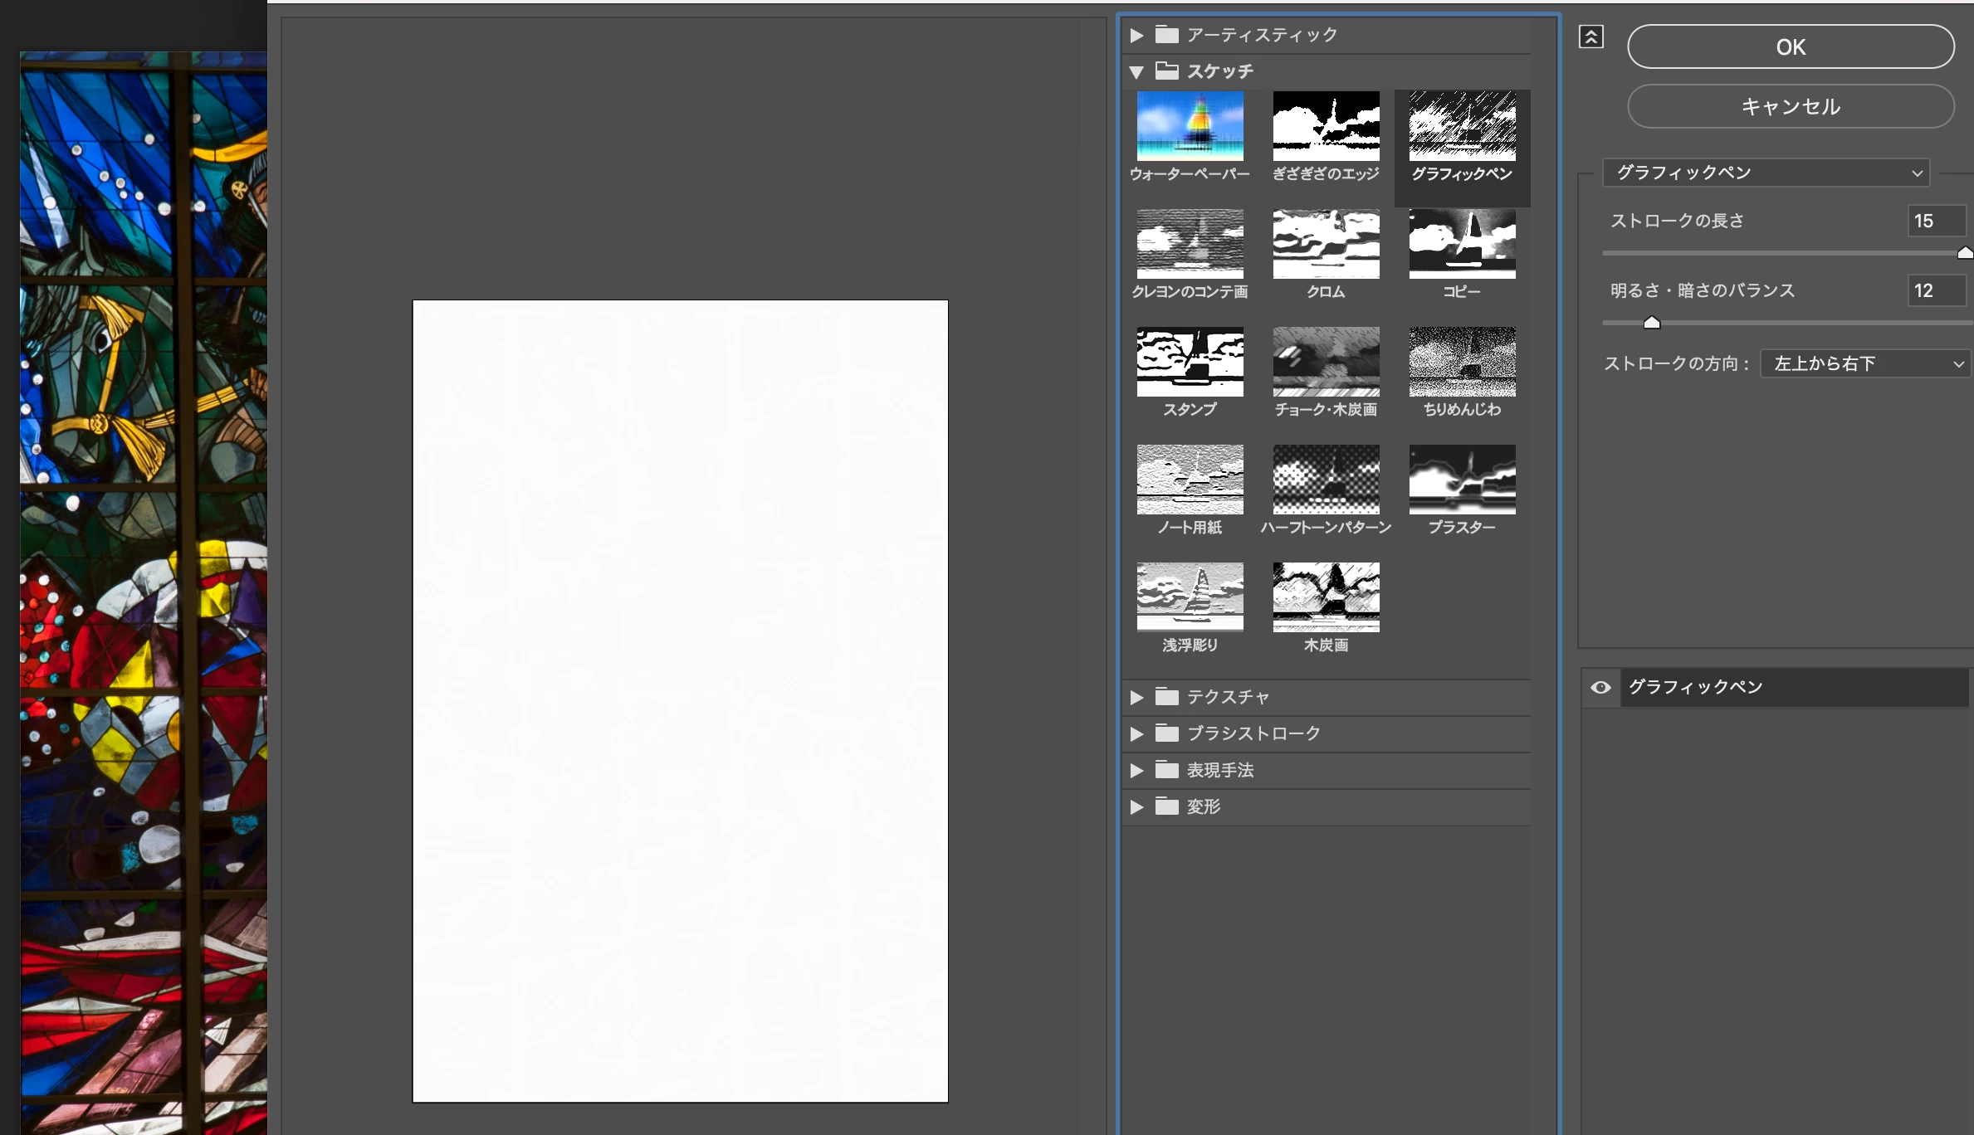This screenshot has height=1135, width=1974.
Task: Apply the クロム sketch filter
Action: click(x=1326, y=244)
